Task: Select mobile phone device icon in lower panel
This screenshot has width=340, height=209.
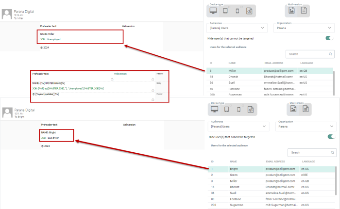Action: click(238, 109)
